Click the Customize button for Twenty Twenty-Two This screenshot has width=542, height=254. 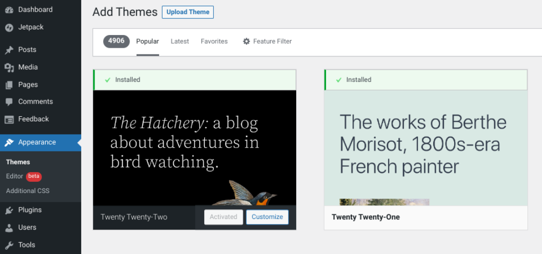coord(267,217)
